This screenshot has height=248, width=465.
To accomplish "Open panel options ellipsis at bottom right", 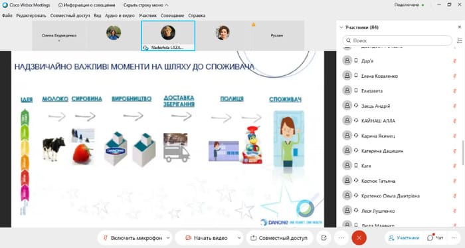I will click(x=454, y=237).
